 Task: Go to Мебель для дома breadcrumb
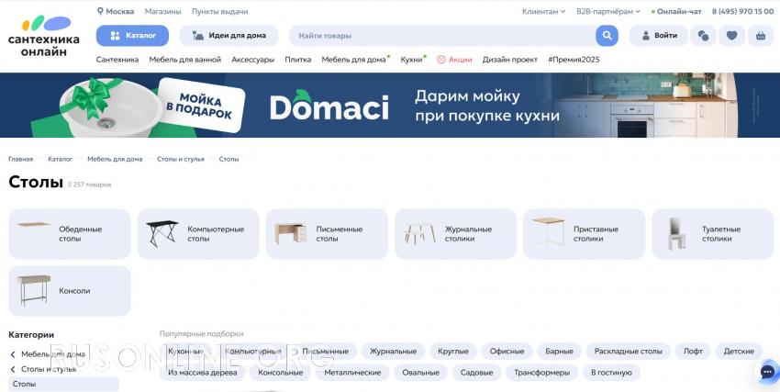115,159
